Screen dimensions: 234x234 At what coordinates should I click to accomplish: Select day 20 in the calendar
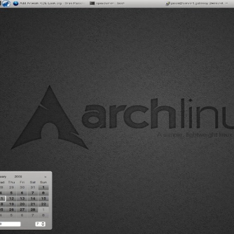22,204
